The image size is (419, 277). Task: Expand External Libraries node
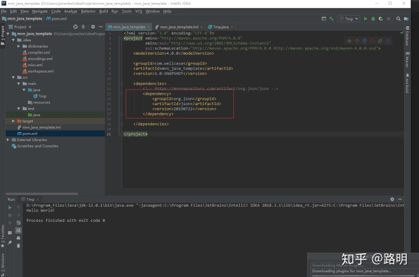(8, 140)
